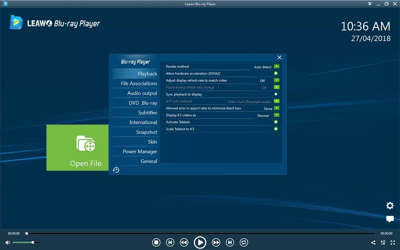This screenshot has height=250, width=400.
Task: Click the None value for aspect ratio error
Action: (x=268, y=109)
